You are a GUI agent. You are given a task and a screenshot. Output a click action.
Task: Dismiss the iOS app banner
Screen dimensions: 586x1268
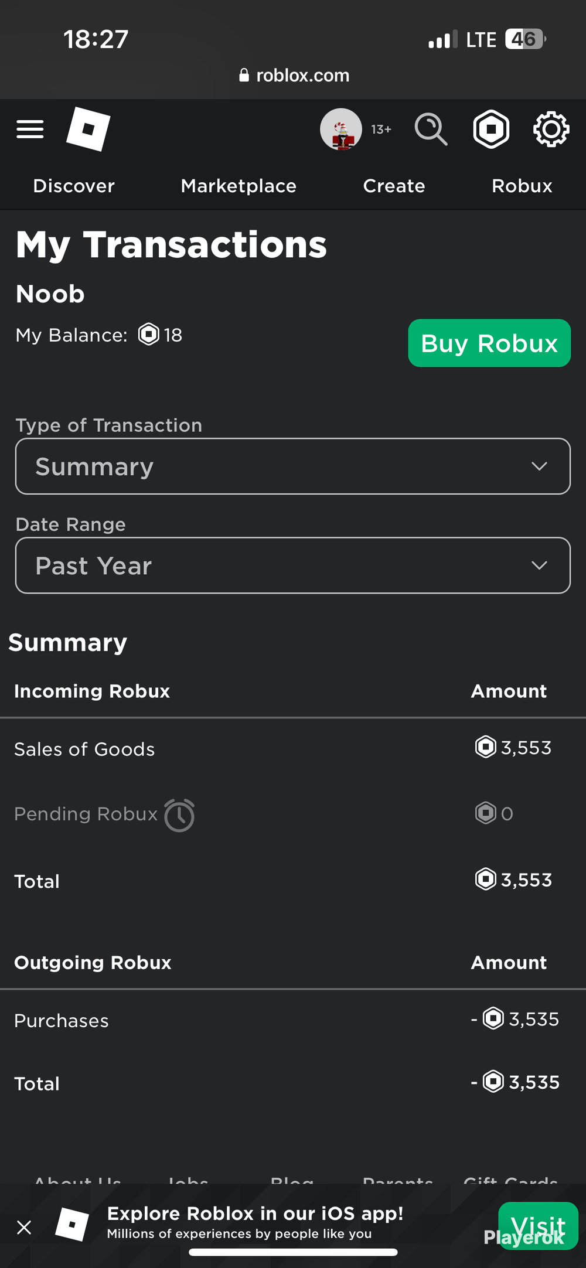click(x=24, y=1227)
